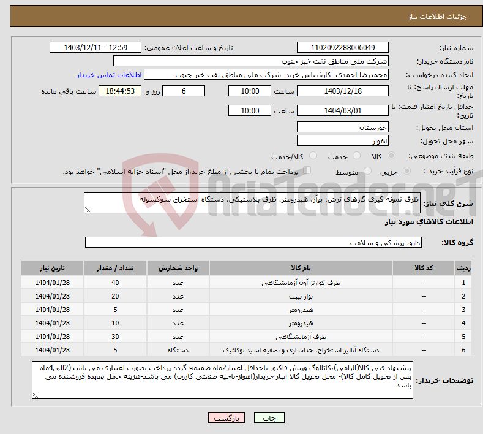Click the remaining days field showing 6

184,91
